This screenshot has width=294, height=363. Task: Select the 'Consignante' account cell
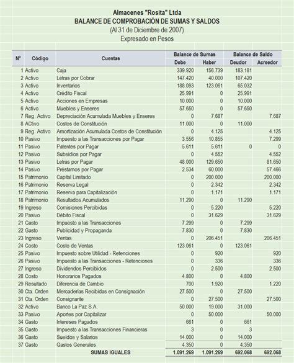(x=70, y=300)
